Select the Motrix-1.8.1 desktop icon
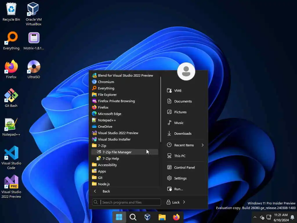Image resolution: width=297 pixels, height=223 pixels. [x=34, y=41]
